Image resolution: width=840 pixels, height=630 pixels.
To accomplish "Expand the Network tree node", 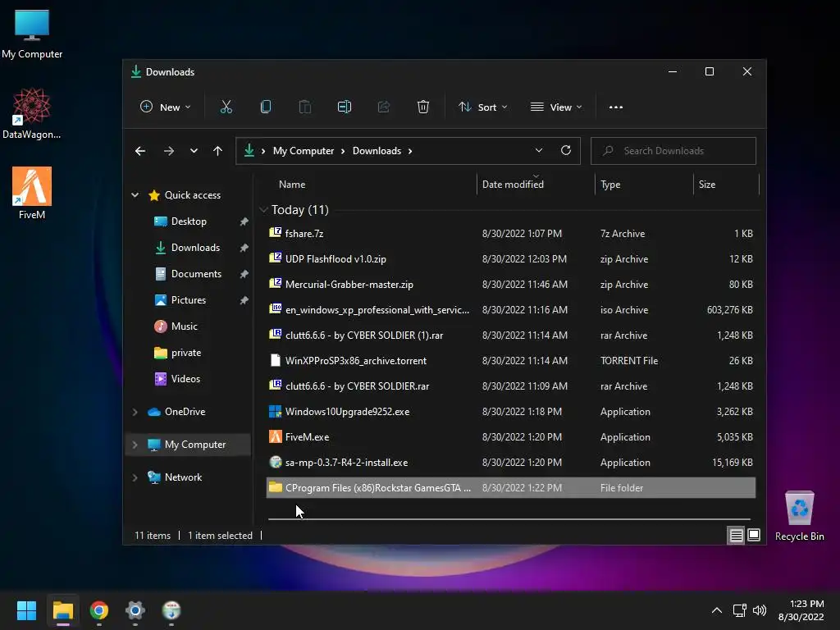I will coord(135,477).
